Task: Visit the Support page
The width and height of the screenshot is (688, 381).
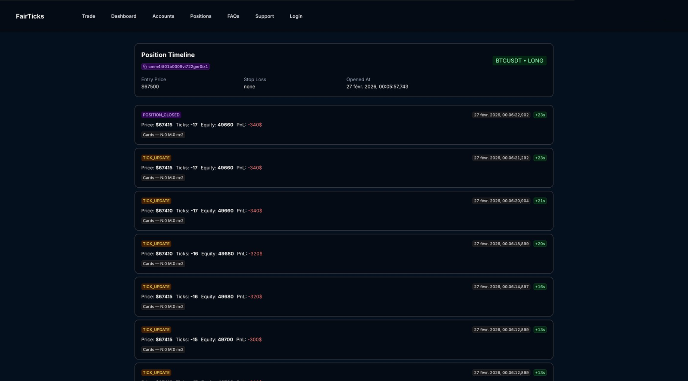Action: (264, 16)
